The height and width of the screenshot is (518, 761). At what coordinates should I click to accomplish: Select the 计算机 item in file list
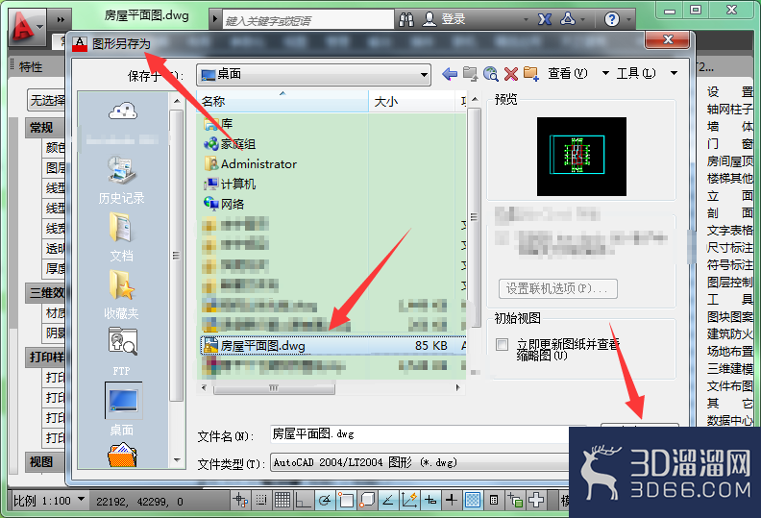230,184
